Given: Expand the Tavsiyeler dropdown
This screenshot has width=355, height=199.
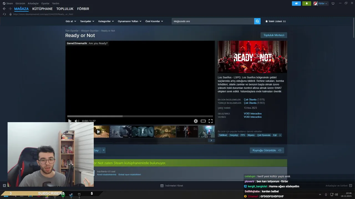Looking at the screenshot, I should tap(87, 21).
